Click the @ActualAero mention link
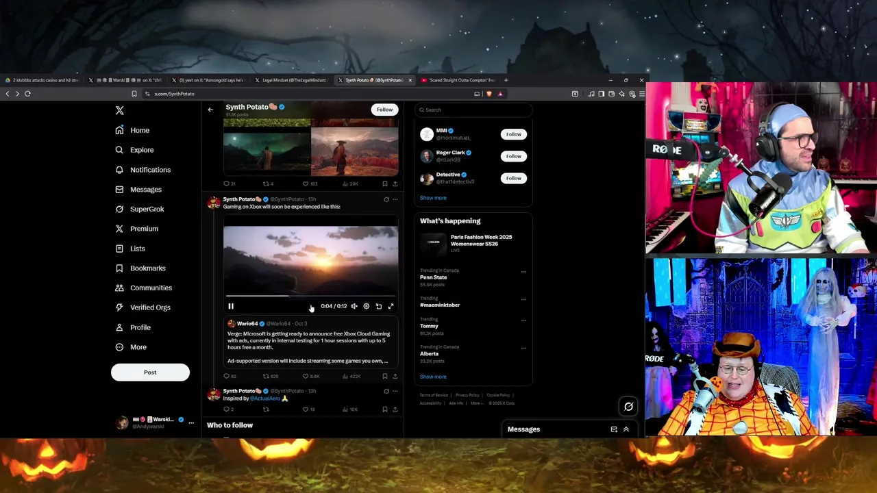The width and height of the screenshot is (877, 493). point(265,399)
